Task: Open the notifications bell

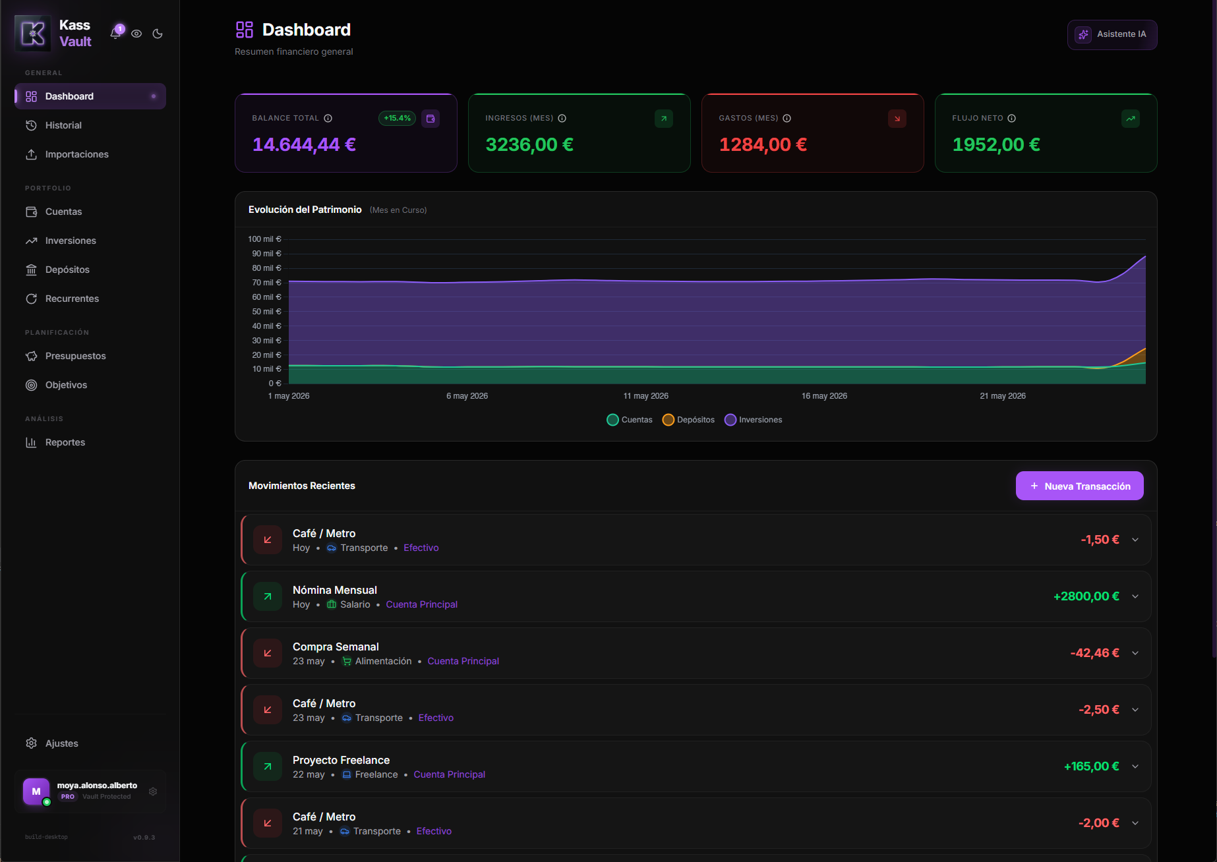Action: click(x=116, y=33)
